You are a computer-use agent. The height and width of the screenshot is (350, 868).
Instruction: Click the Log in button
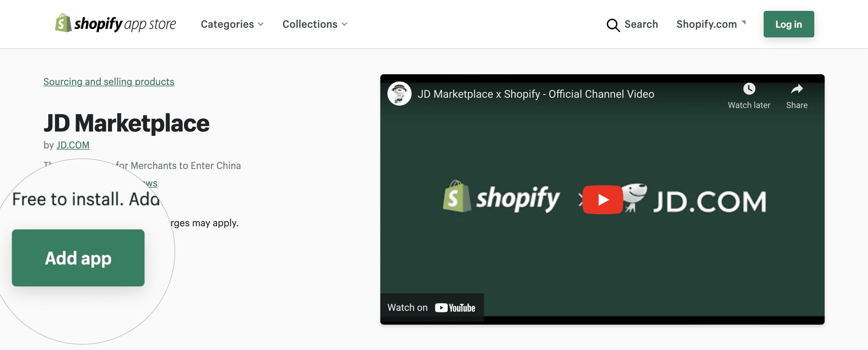pos(788,24)
